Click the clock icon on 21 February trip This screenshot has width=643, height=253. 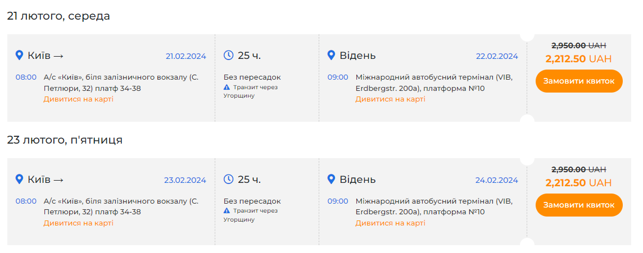tap(228, 56)
